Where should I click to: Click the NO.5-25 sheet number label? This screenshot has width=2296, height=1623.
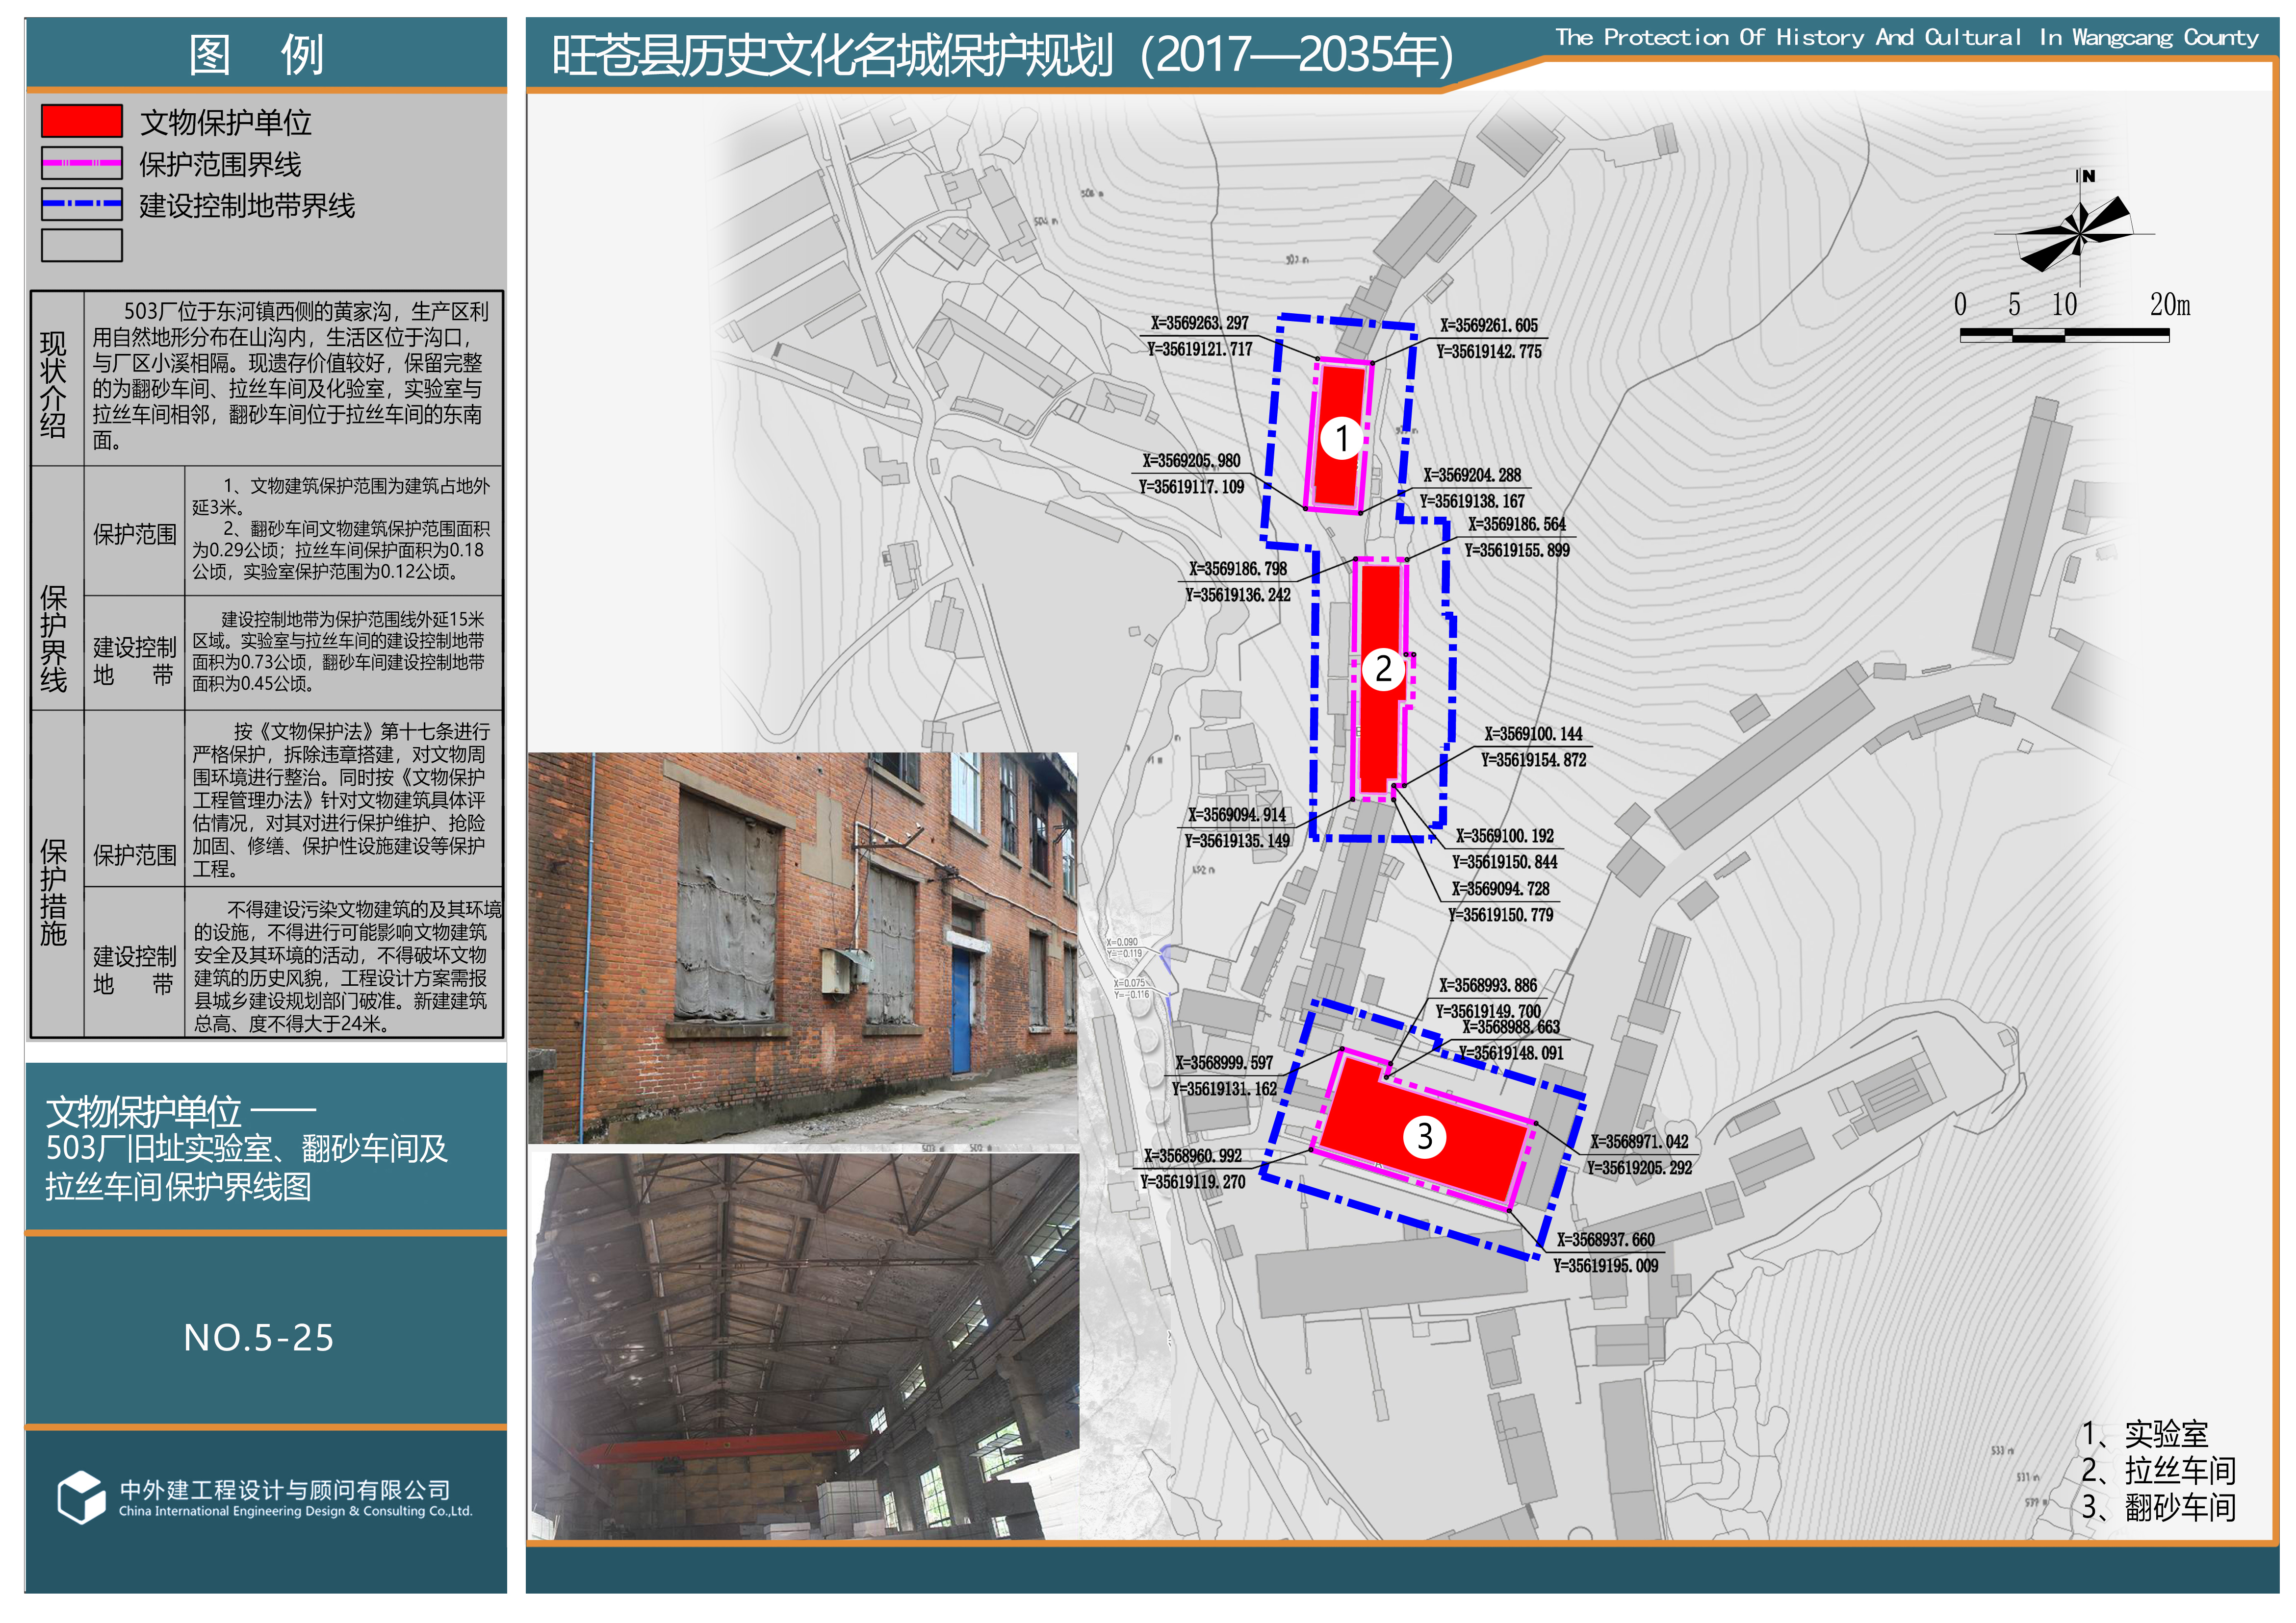[x=259, y=1337]
